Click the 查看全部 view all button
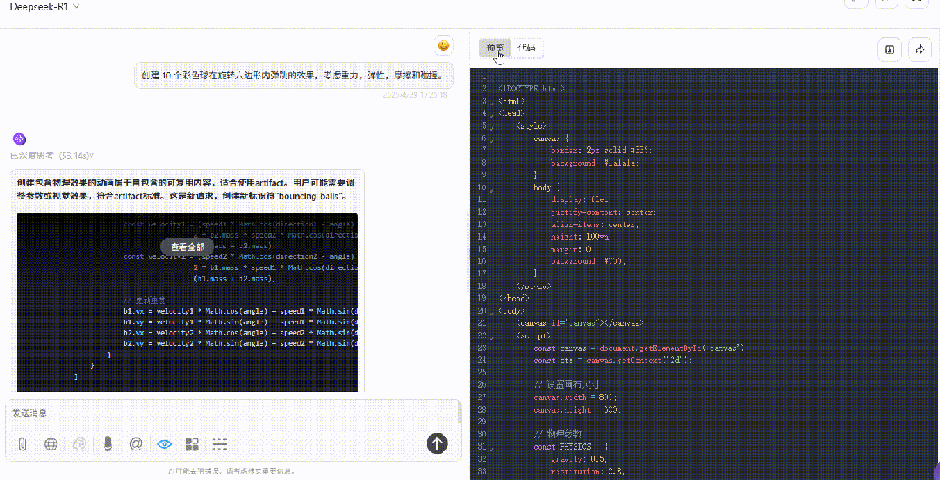Viewport: 940px width, 480px height. tap(187, 247)
